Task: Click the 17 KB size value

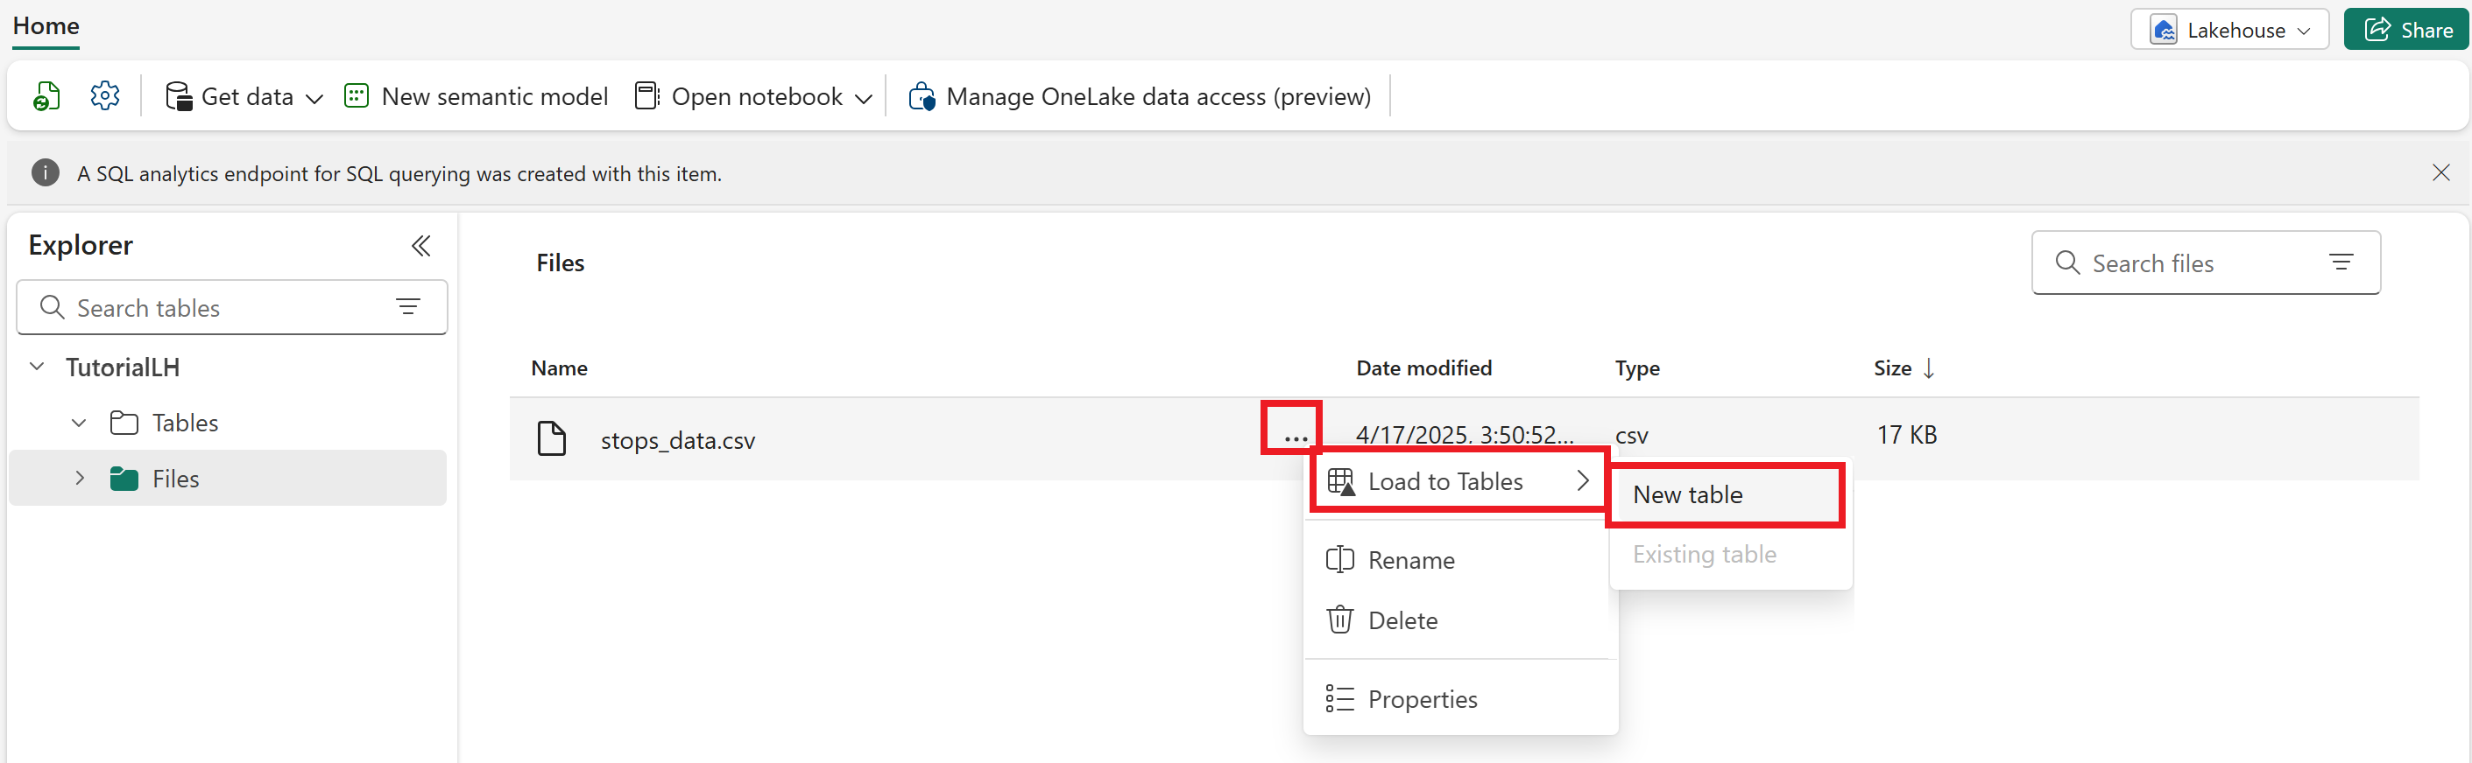Action: pos(1906,435)
